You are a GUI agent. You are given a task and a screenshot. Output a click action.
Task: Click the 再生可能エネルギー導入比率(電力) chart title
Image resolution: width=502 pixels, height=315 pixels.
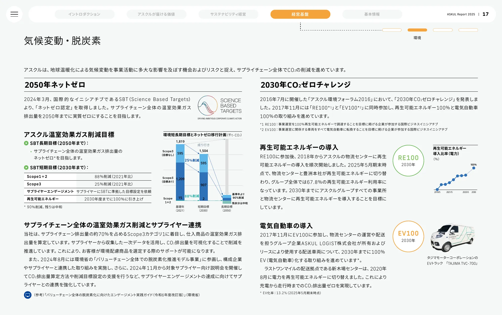click(x=450, y=151)
